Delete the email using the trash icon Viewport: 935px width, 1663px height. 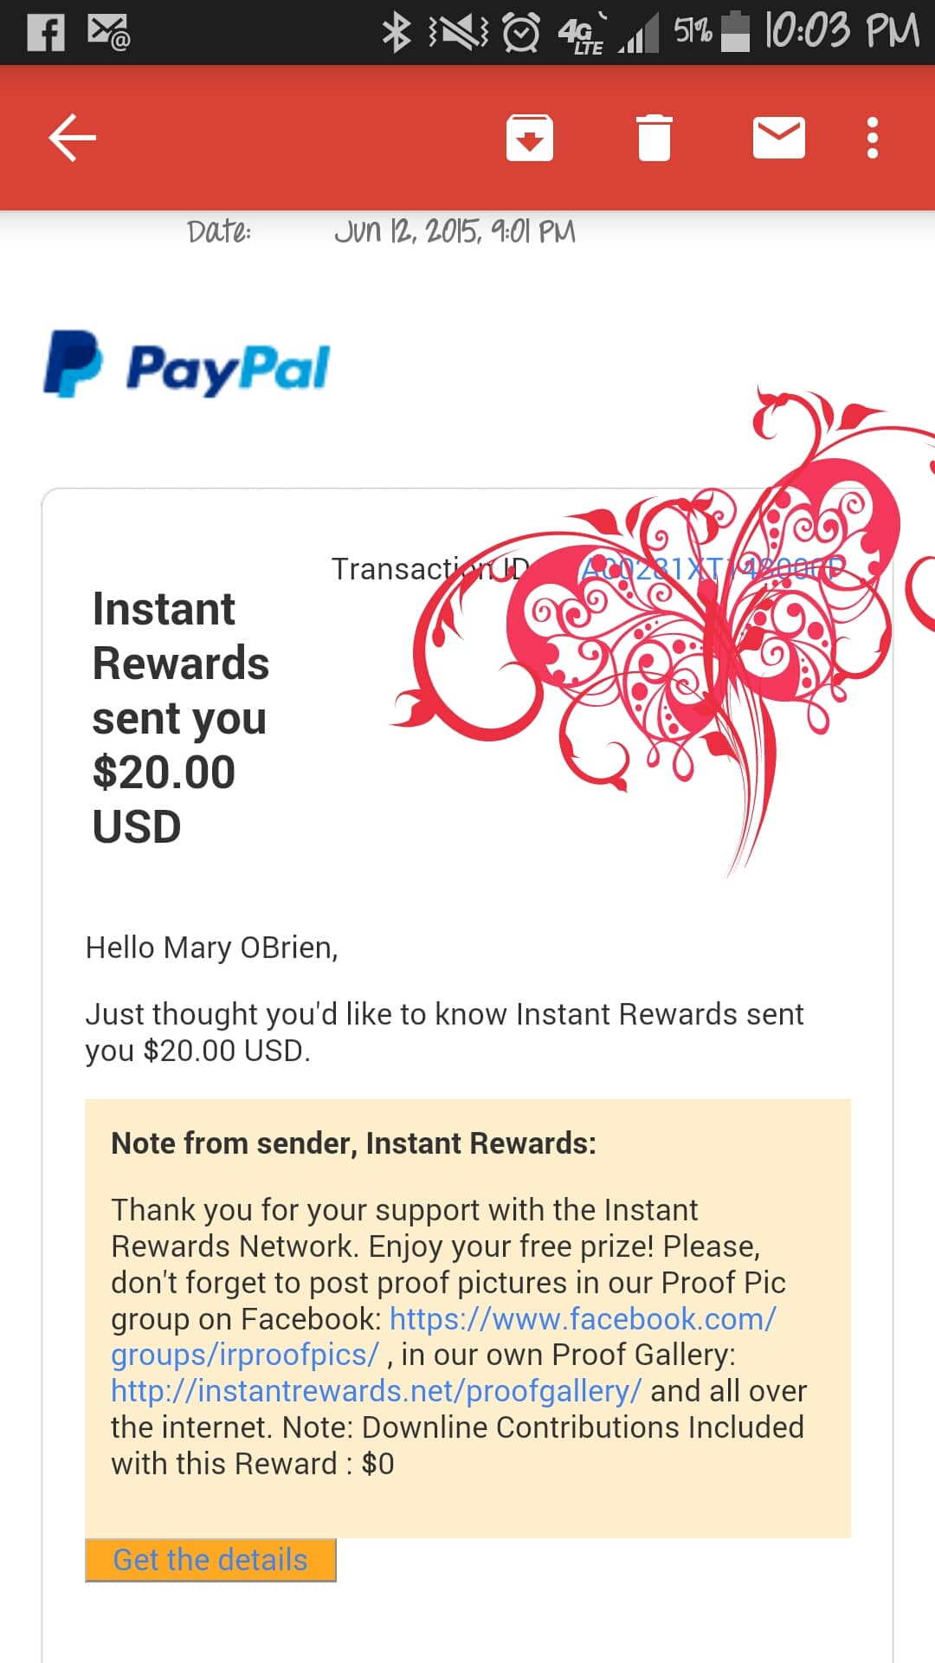(x=654, y=138)
